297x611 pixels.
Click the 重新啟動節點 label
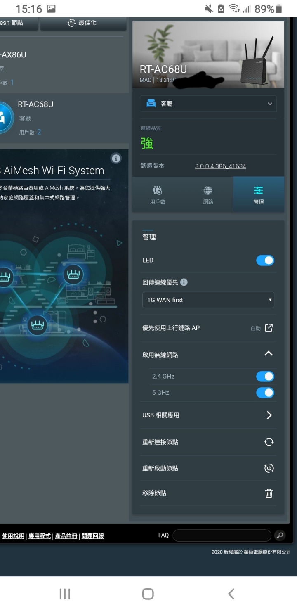pyautogui.click(x=160, y=468)
